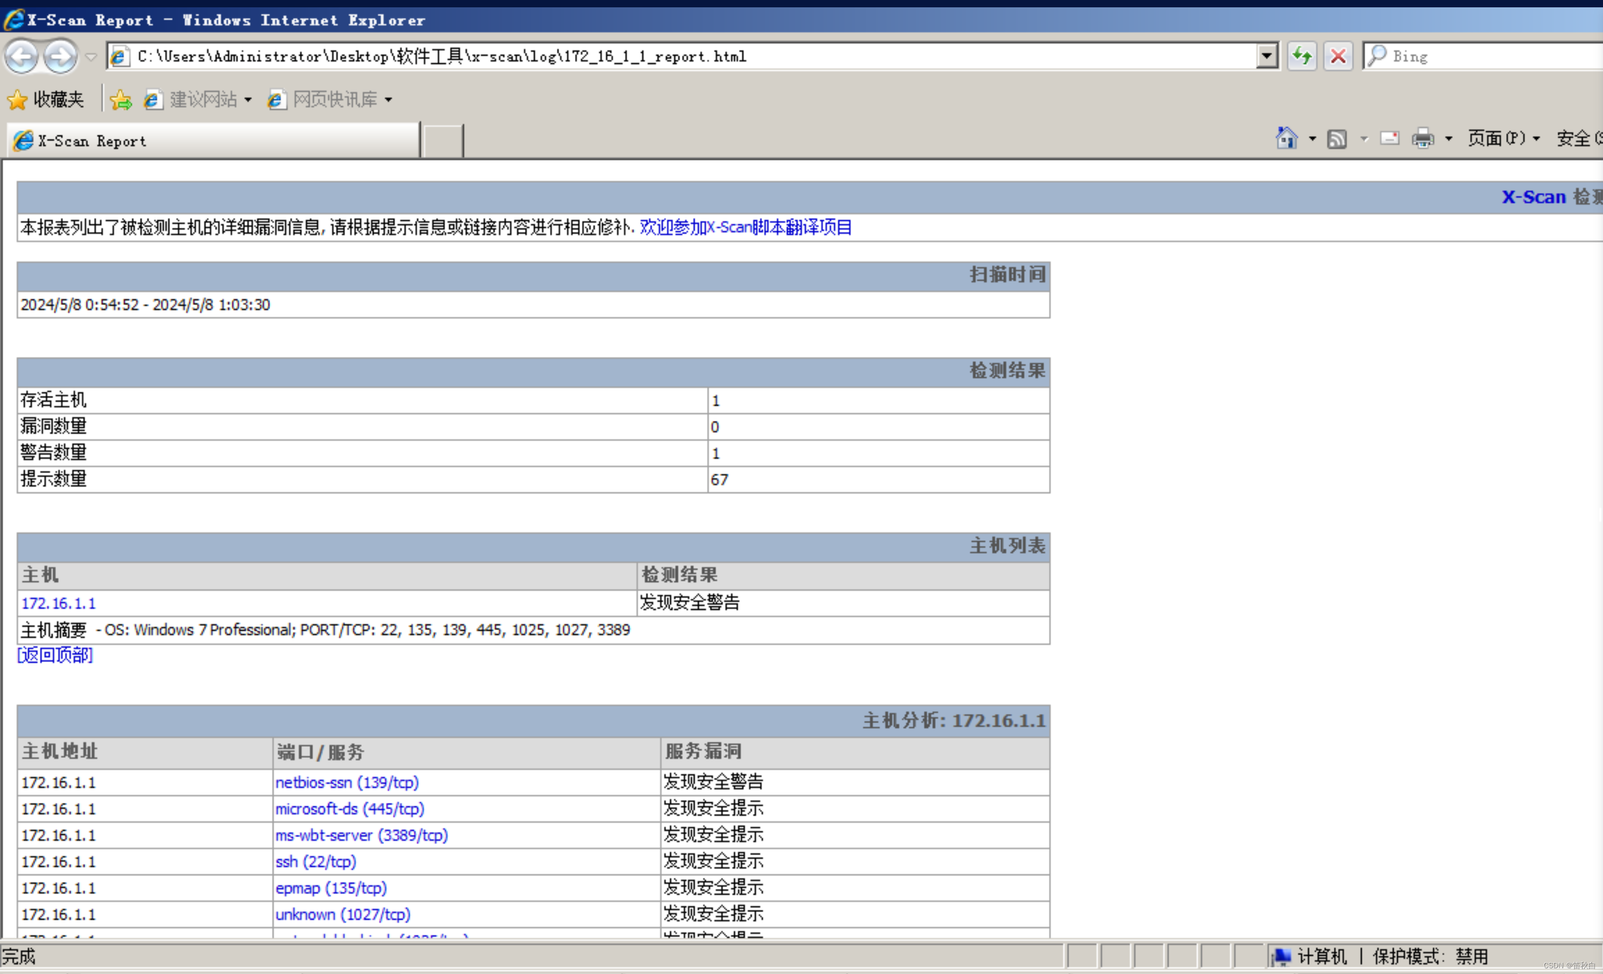The width and height of the screenshot is (1603, 974).
Task: Click the green Refresh page icon
Action: click(1302, 57)
